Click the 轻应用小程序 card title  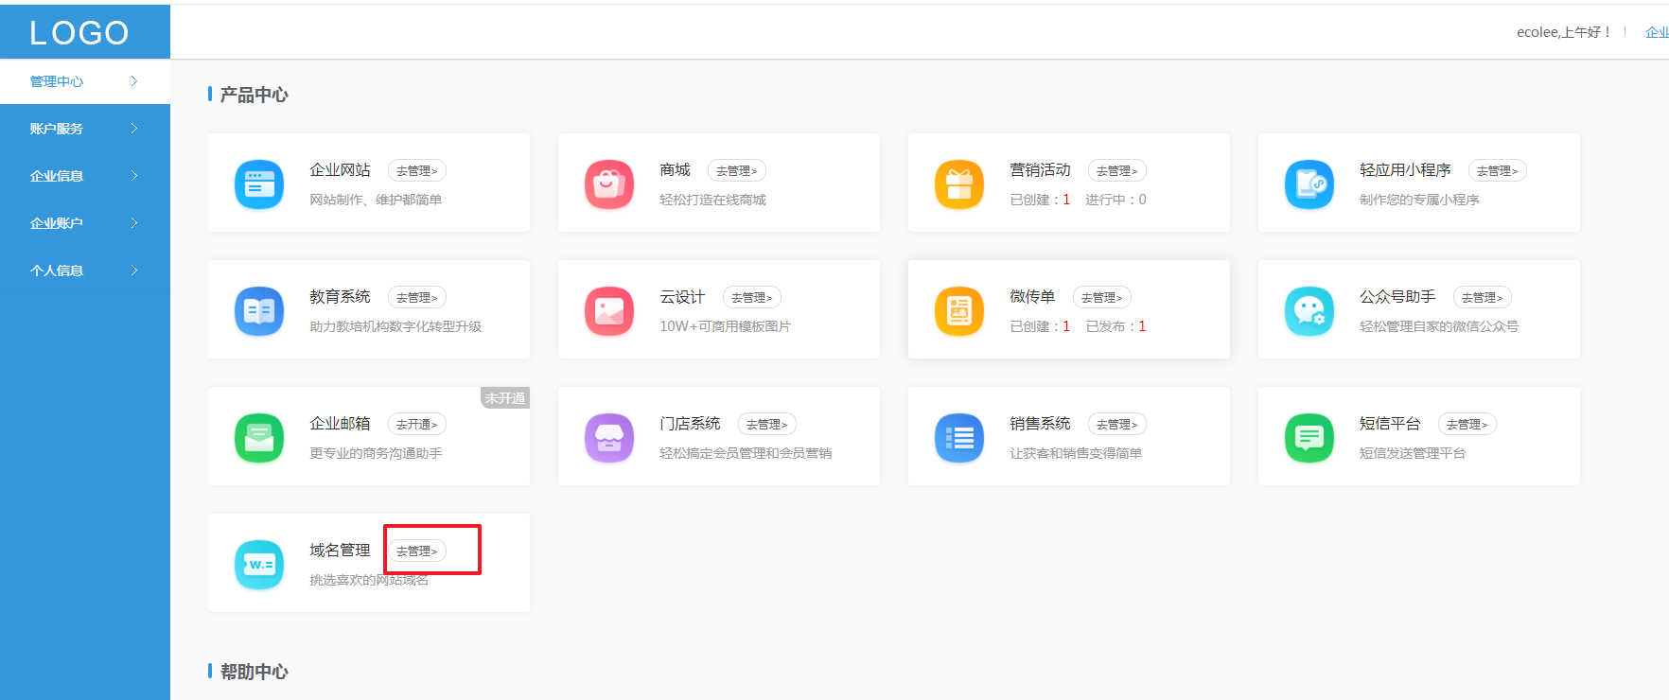click(x=1405, y=170)
